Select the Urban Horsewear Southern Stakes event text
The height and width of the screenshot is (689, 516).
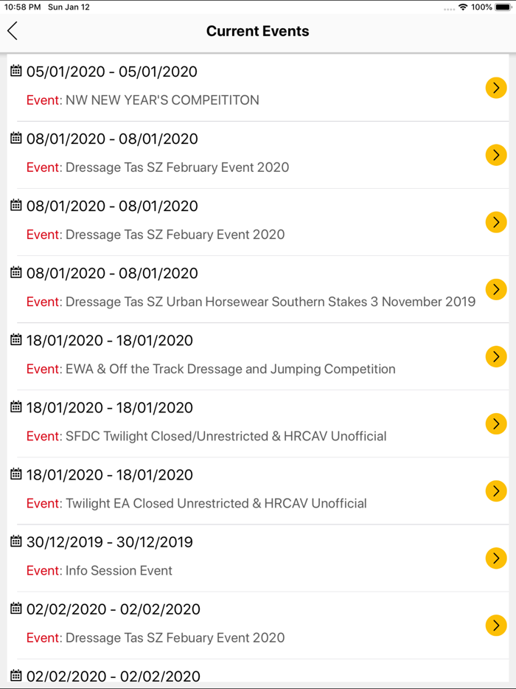point(251,302)
